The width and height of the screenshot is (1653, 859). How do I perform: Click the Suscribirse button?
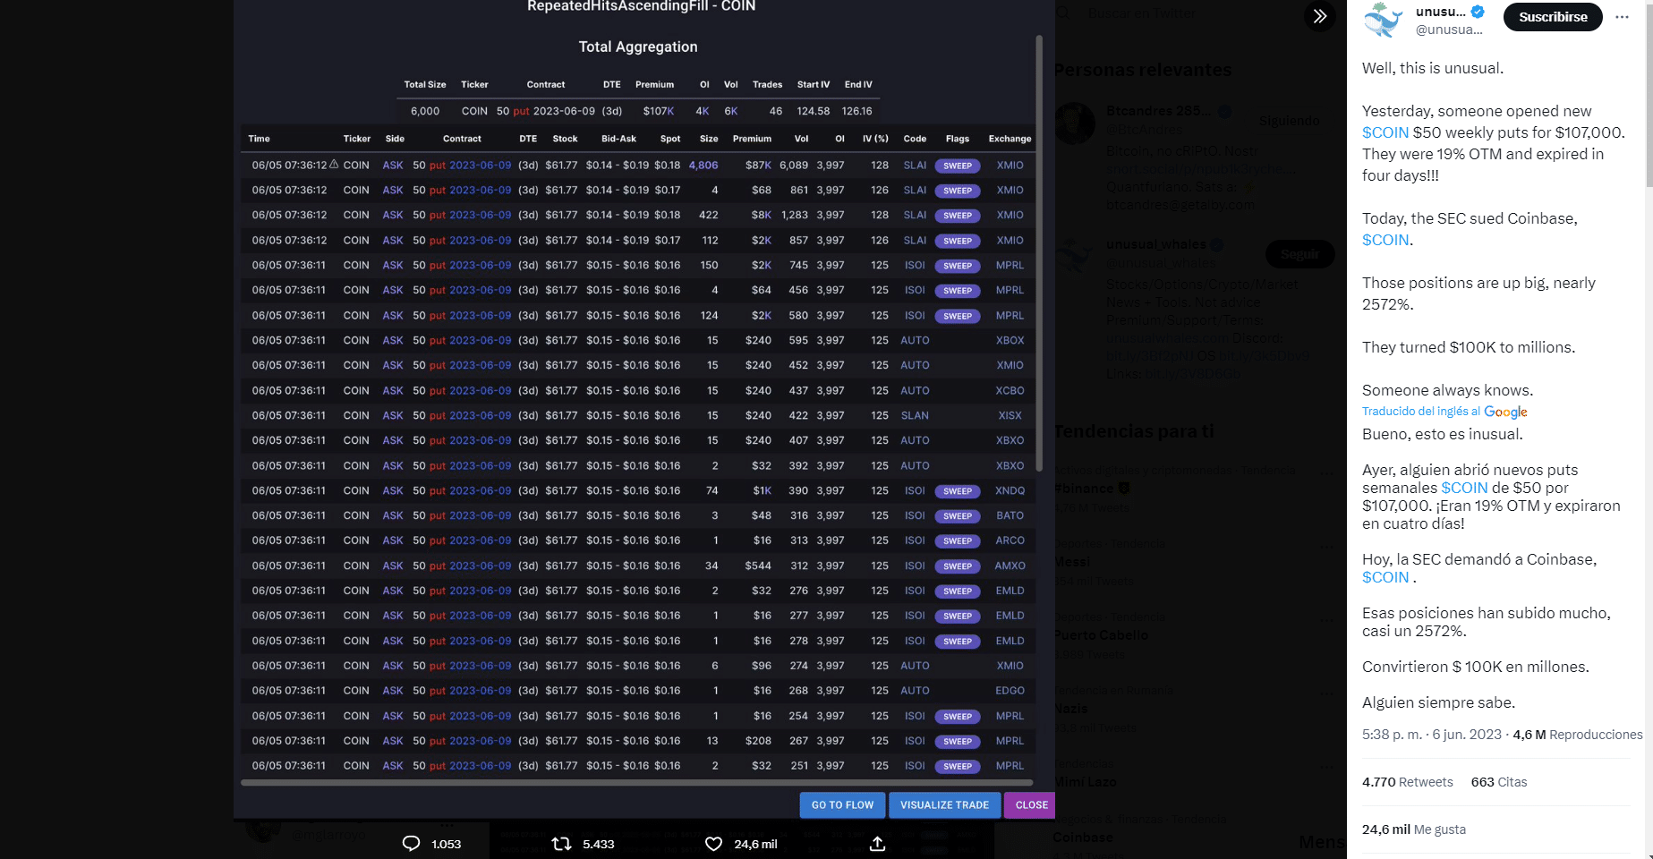point(1553,17)
